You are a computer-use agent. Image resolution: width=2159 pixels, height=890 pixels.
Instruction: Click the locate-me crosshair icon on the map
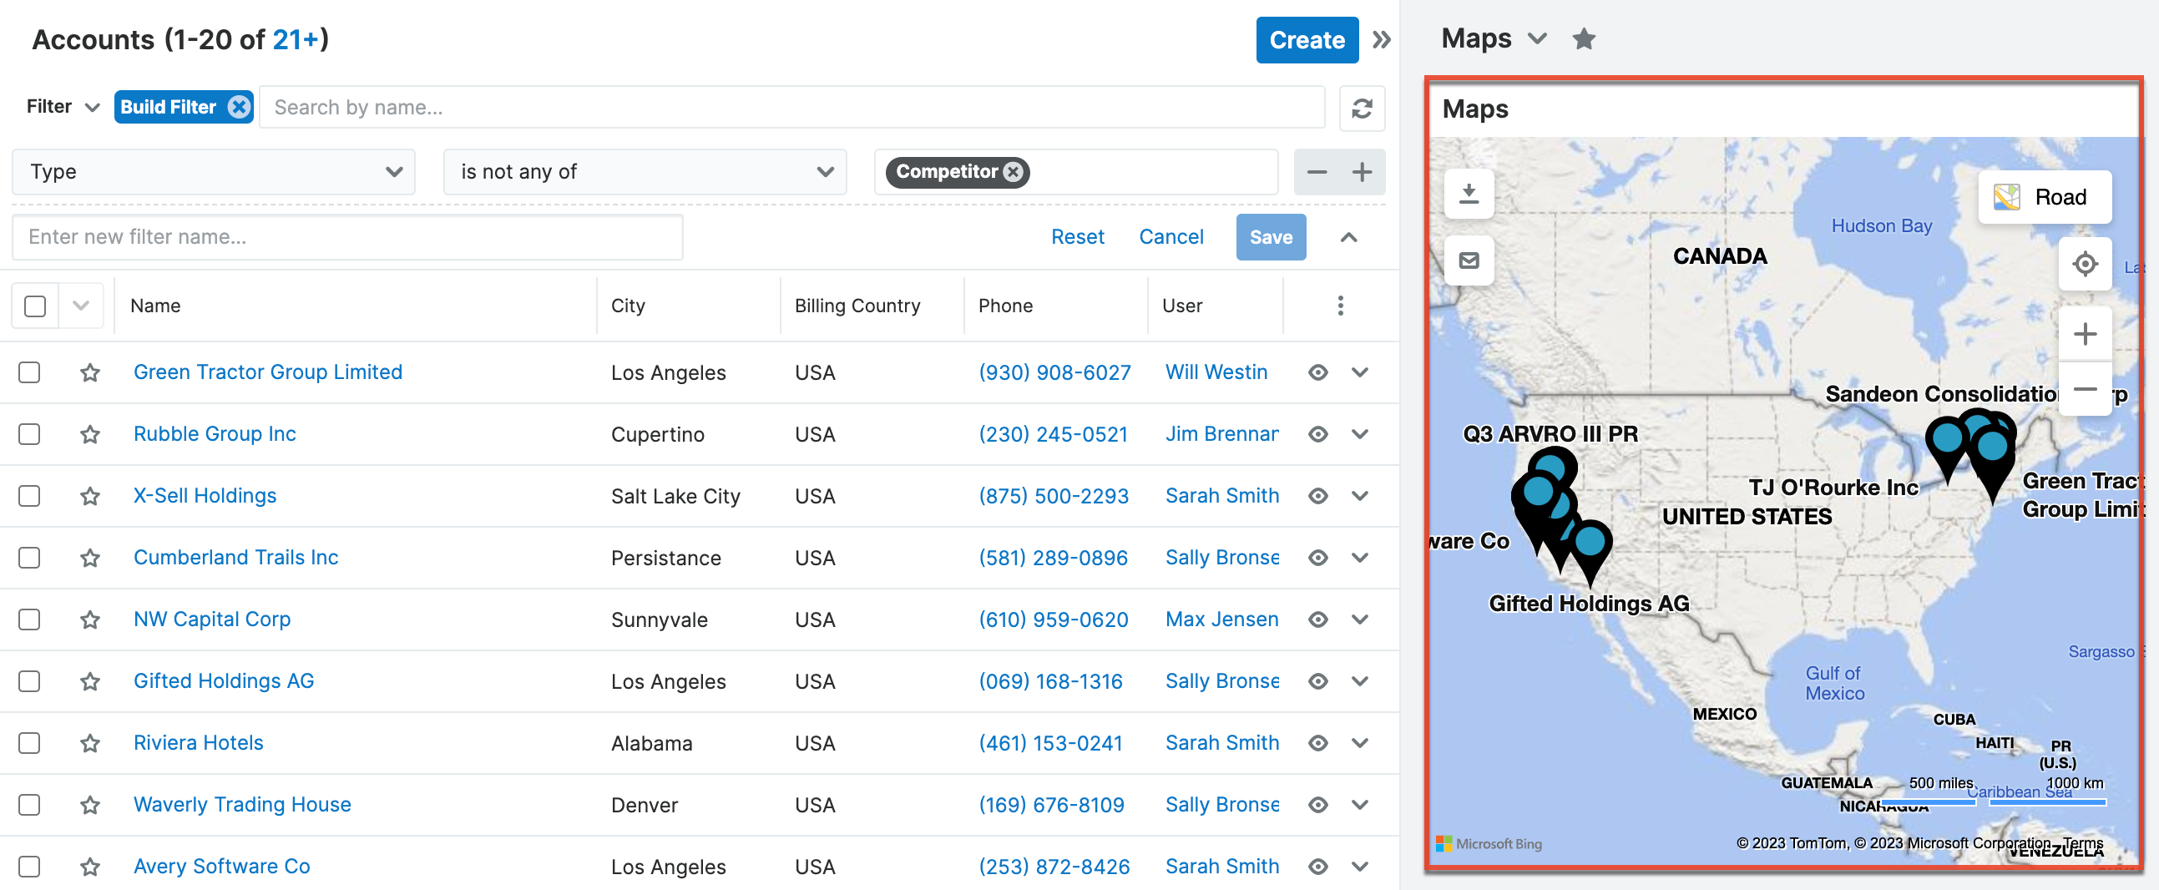coord(2086,264)
